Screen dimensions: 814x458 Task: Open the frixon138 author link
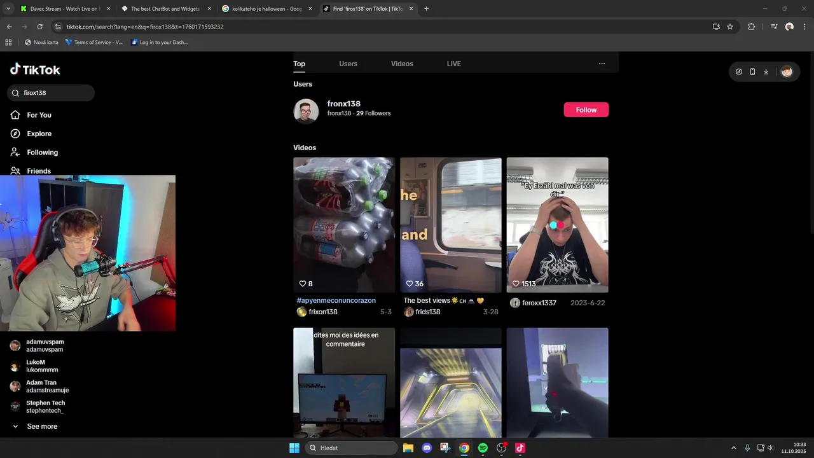323,312
